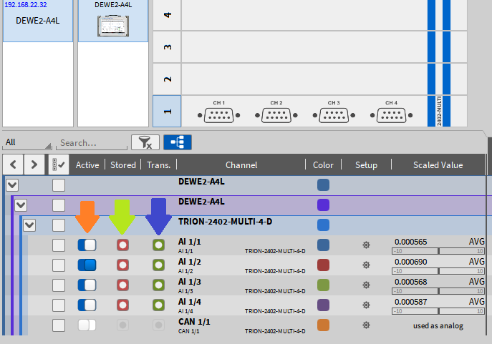
Task: Open setup gear for channel AI 1/1
Action: point(367,245)
